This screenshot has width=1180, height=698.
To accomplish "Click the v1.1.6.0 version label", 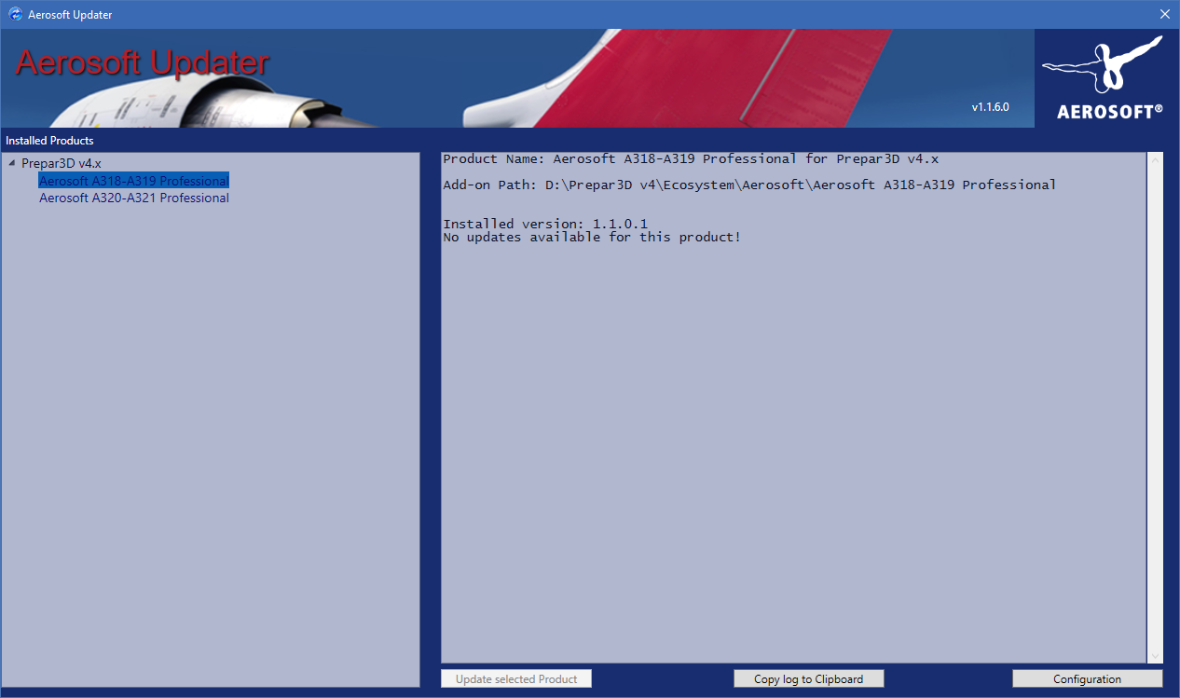I will coord(990,107).
